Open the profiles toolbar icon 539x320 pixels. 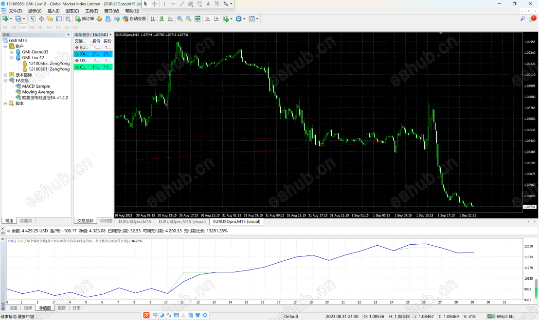tap(18, 19)
